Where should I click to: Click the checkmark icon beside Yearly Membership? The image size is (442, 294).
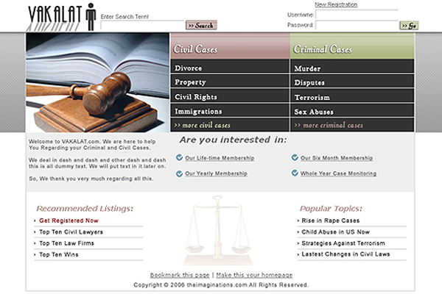(x=179, y=173)
